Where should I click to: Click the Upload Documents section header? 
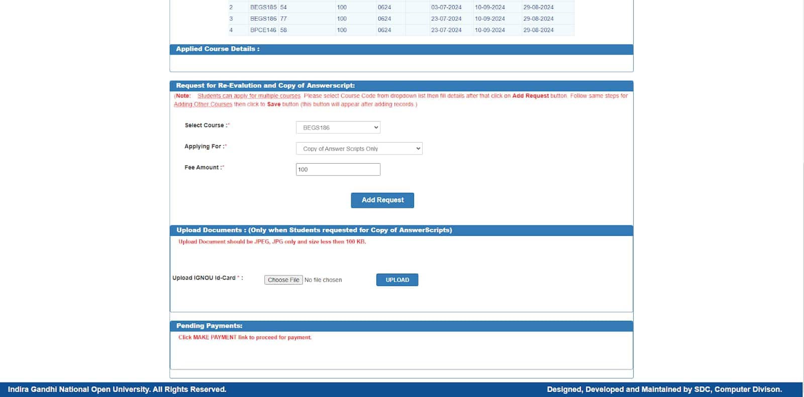point(401,230)
